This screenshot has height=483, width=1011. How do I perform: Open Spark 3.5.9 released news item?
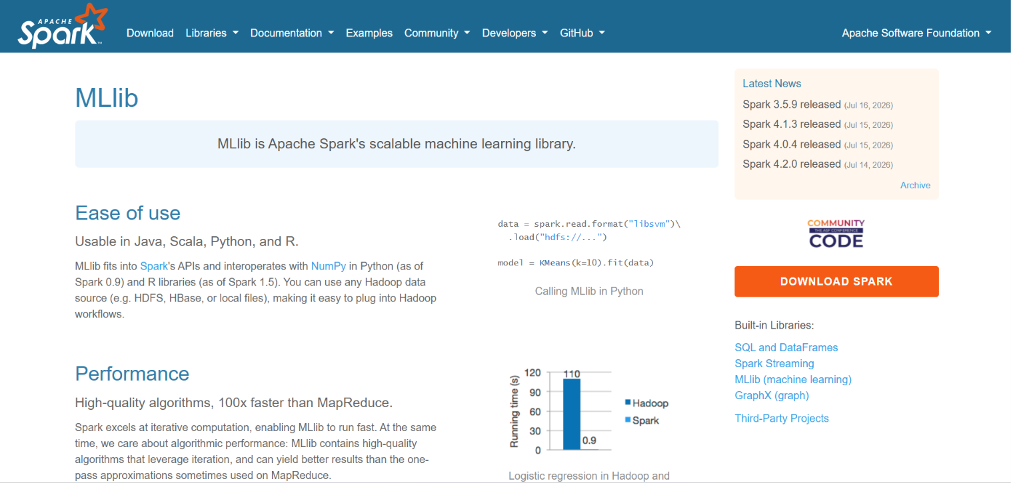pyautogui.click(x=792, y=104)
